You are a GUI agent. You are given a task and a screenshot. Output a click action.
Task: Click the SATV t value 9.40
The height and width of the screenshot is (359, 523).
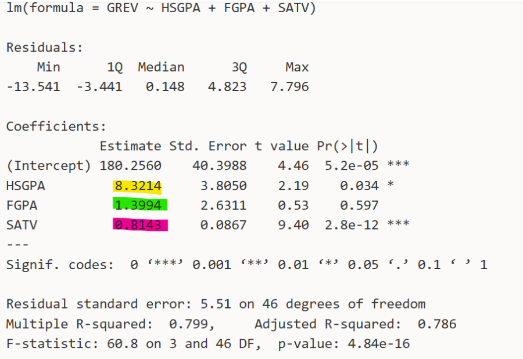point(293,225)
